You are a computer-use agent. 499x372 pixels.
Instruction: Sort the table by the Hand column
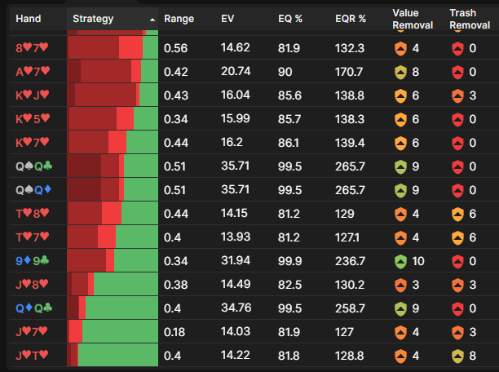[28, 19]
